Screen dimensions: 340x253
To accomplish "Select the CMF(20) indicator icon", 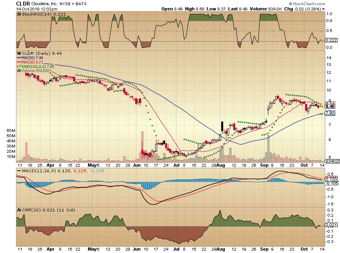I will click(x=18, y=209).
